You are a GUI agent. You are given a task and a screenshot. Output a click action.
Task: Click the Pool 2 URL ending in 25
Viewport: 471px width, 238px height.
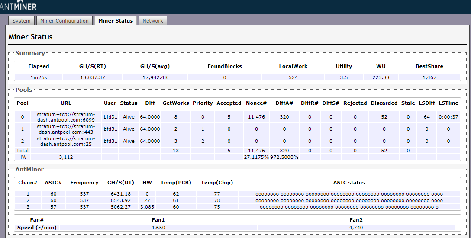[x=66, y=141]
